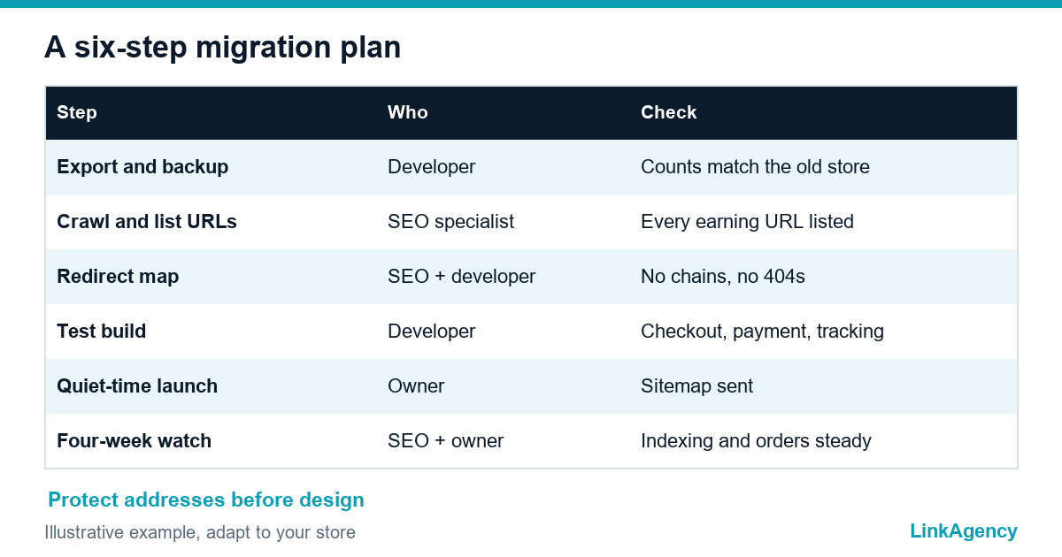Click 'Developer' in the Export and backup row

432,166
